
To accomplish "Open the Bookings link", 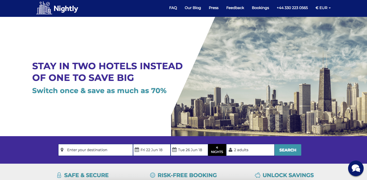I will pos(260,8).
